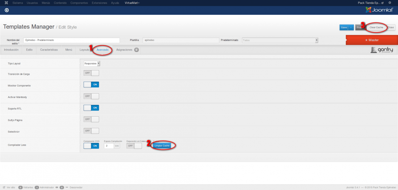Click the dash icon beside Desconectar

[x=67, y=187]
